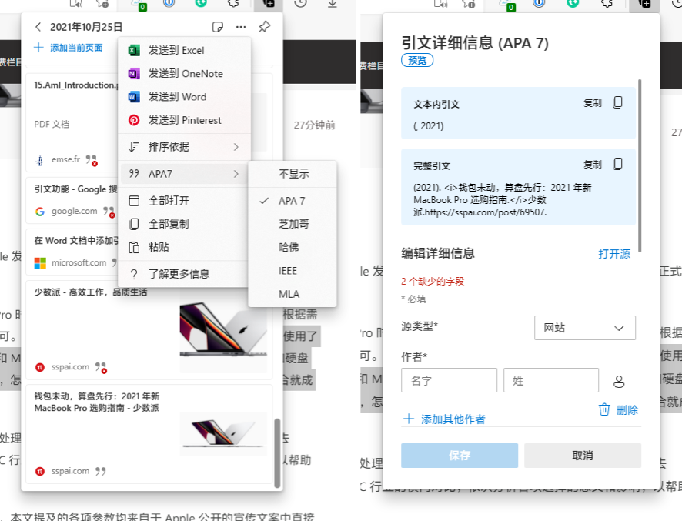682x521 pixels.
Task: Go back from the 2021年10月25日 collection
Action: click(38, 27)
